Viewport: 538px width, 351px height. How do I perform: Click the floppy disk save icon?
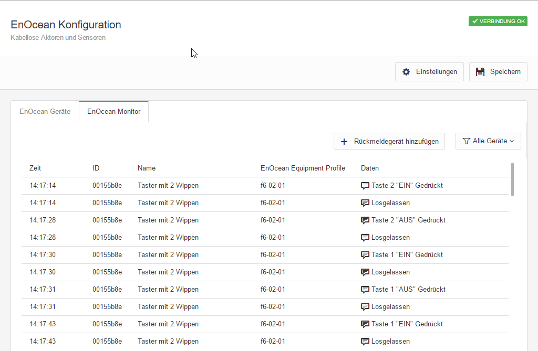[x=480, y=72]
